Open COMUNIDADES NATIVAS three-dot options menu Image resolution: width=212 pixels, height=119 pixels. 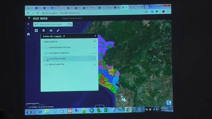94,48
